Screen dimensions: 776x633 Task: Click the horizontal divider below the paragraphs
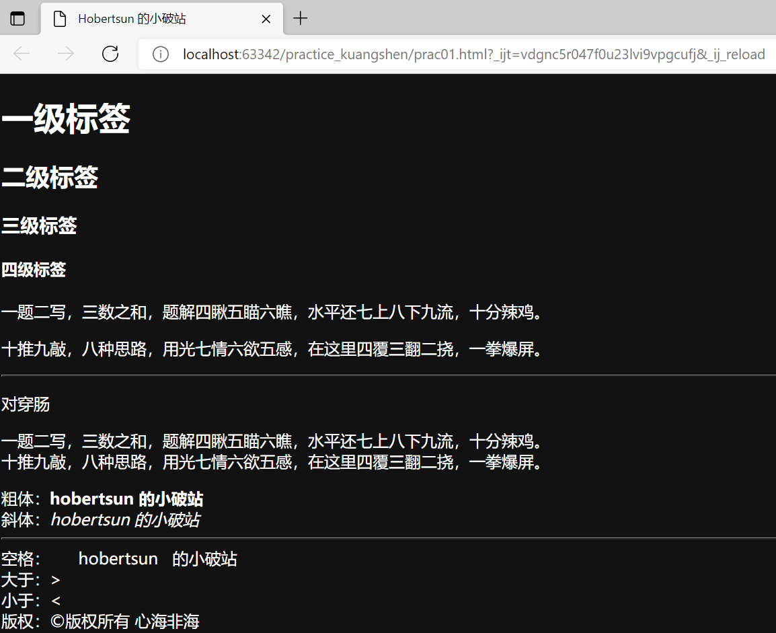click(x=388, y=375)
